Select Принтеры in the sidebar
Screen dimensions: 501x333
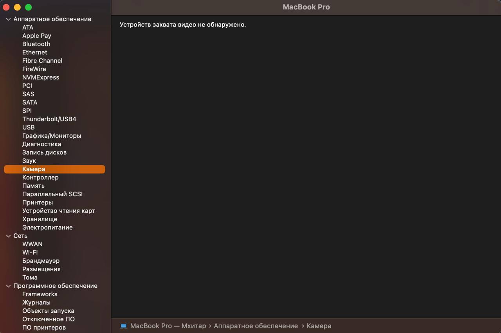[38, 202]
